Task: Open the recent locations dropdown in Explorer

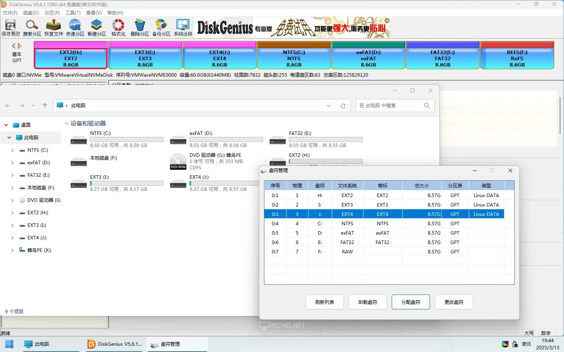Action: [33, 106]
